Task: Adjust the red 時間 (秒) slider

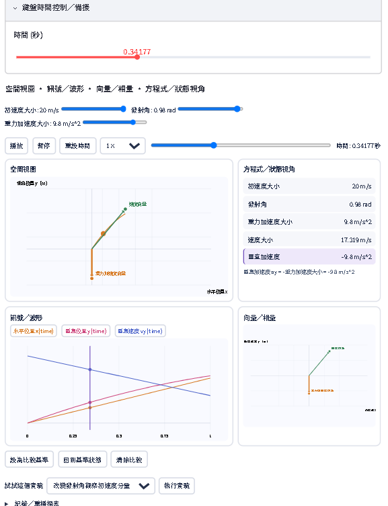Action: pos(193,57)
